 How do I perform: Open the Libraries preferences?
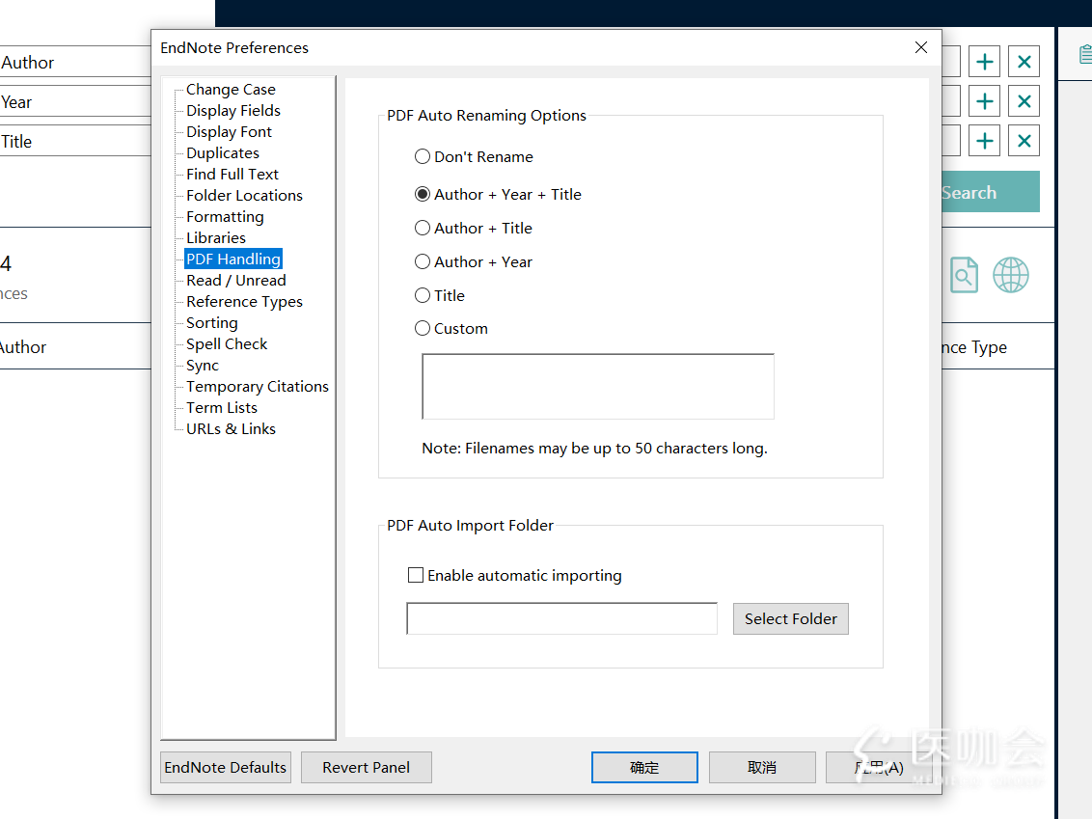pos(216,238)
